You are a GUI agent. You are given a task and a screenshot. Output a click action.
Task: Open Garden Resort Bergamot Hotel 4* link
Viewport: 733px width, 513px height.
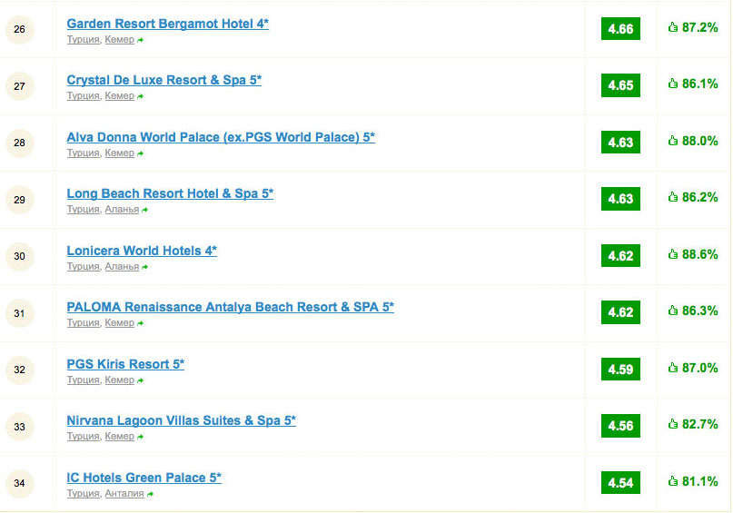click(167, 24)
